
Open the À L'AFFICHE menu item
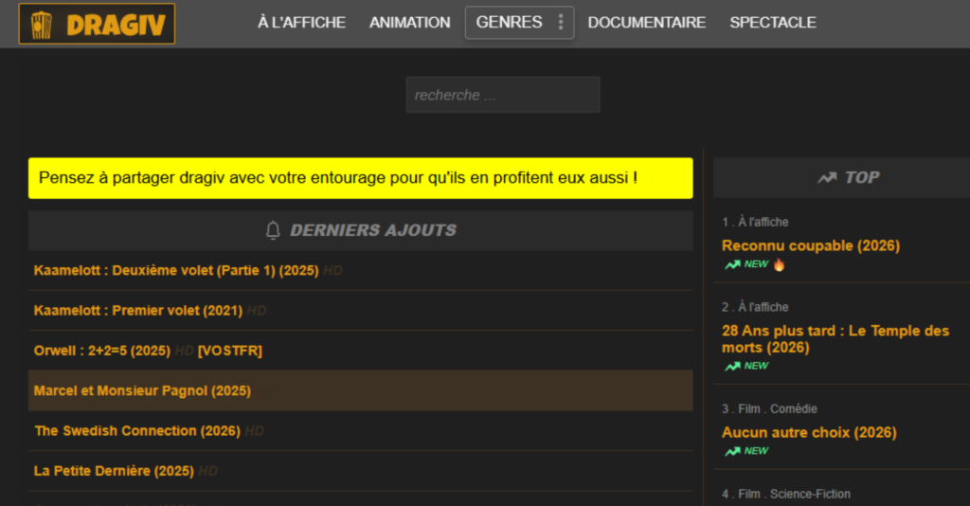[301, 23]
